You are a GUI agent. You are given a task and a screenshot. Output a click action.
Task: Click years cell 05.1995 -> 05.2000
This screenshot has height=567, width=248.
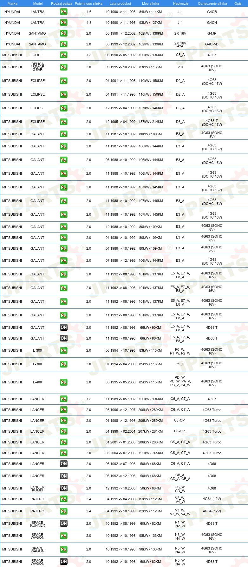[x=121, y=382]
